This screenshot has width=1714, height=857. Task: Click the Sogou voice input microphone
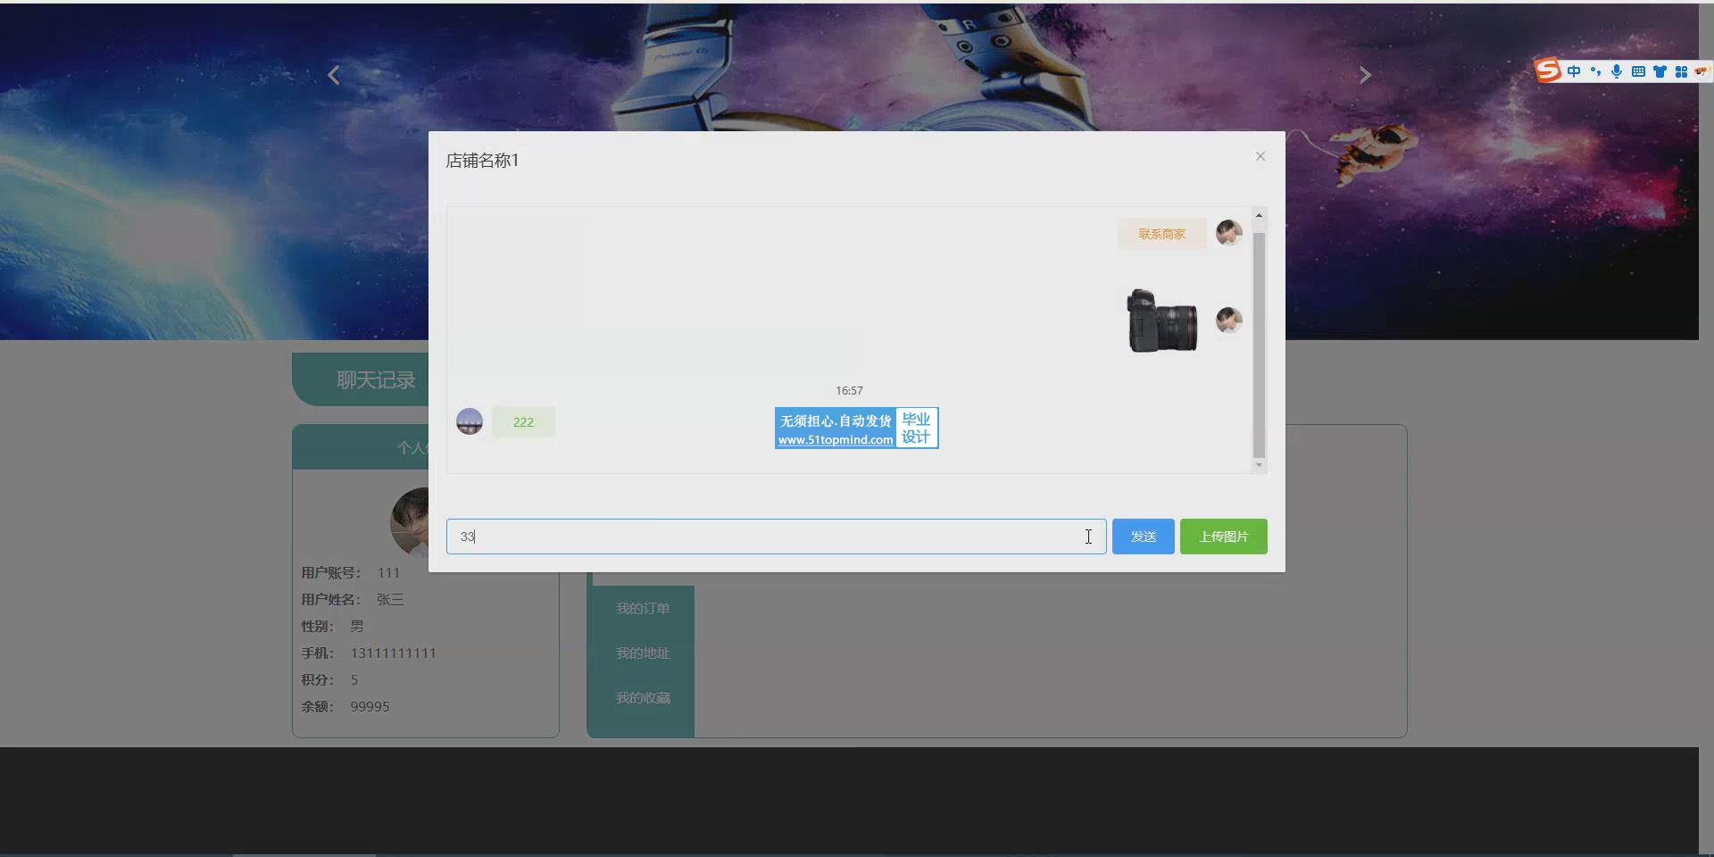(x=1617, y=71)
